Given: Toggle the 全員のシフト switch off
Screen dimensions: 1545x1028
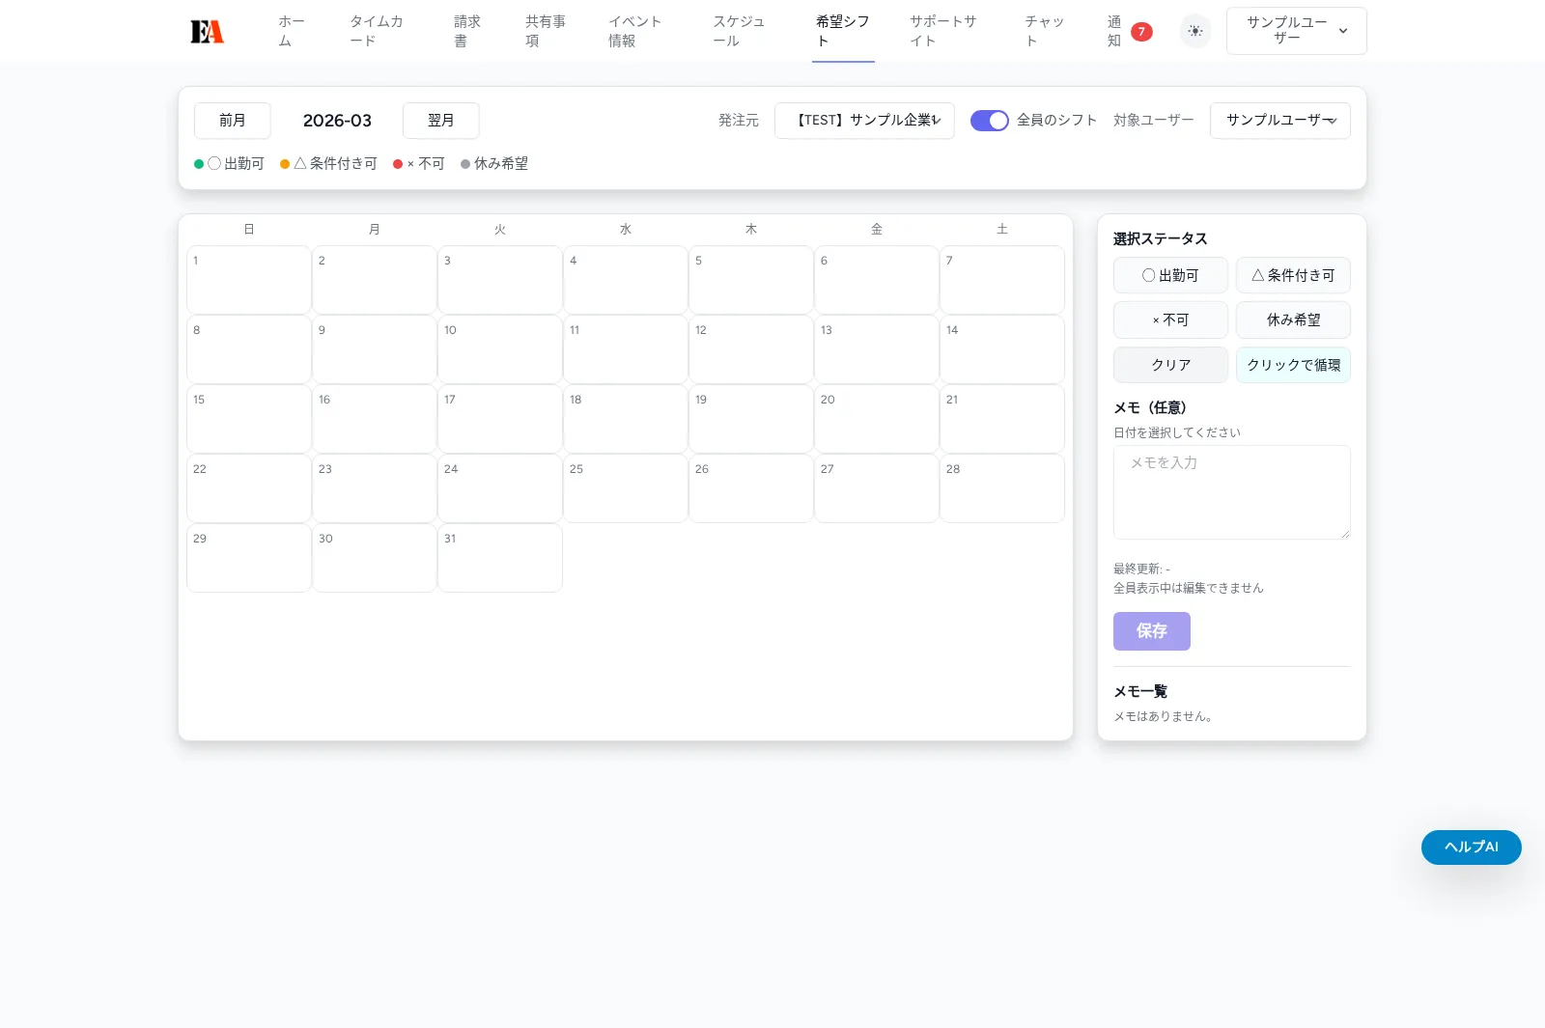Looking at the screenshot, I should tap(989, 121).
